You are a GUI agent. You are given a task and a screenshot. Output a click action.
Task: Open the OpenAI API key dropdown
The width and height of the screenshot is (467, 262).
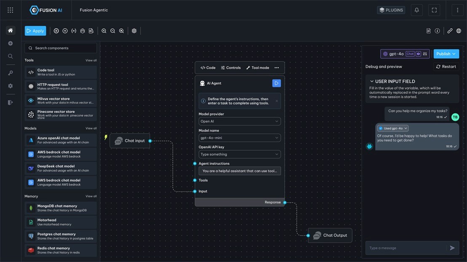tap(240, 154)
